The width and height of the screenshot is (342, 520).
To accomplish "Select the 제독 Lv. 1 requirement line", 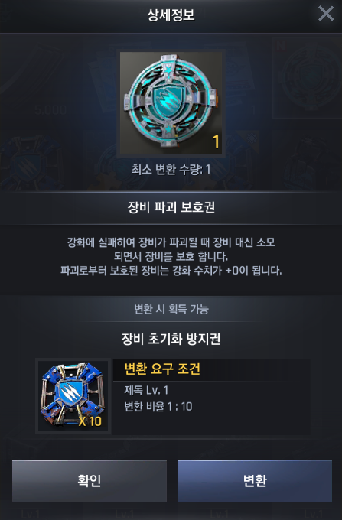I will click(x=146, y=390).
